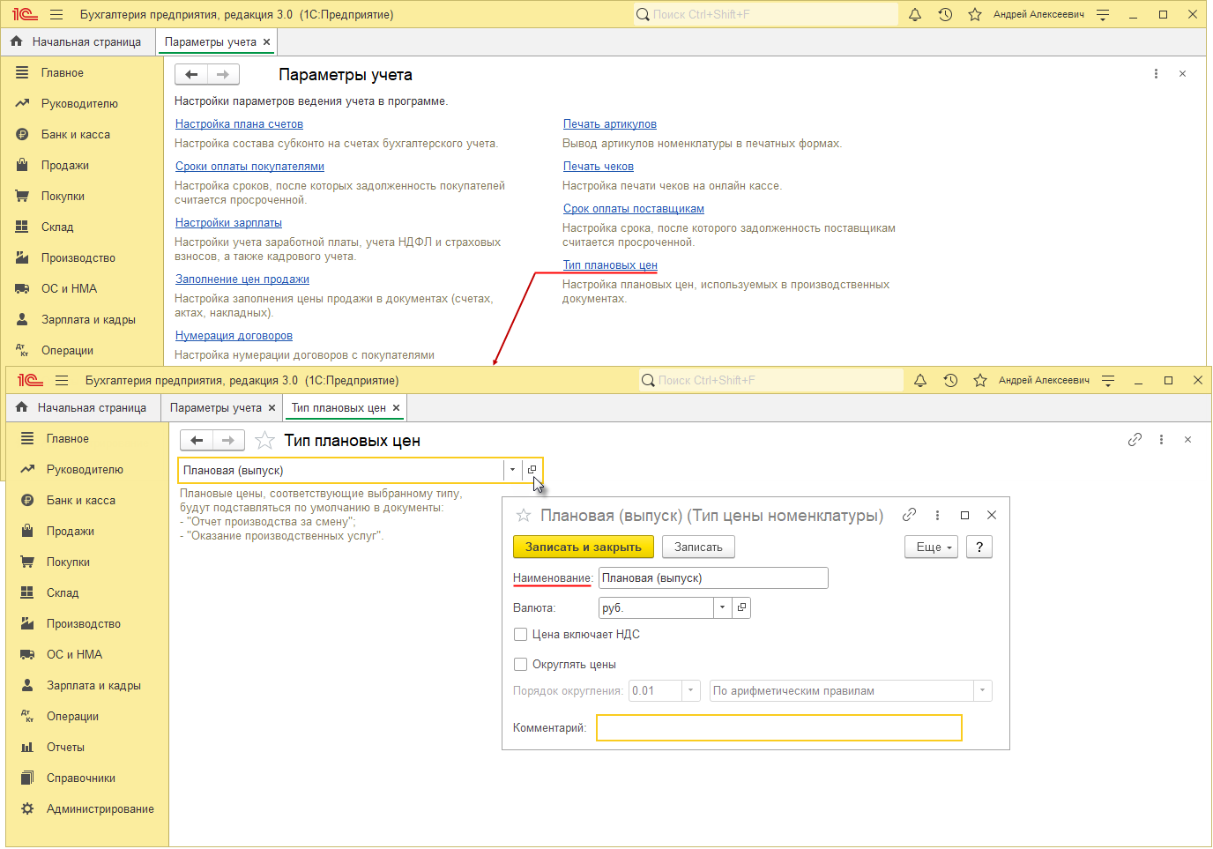Go to Начальная страница tab in the lower window
1213x849 pixels.
[83, 407]
